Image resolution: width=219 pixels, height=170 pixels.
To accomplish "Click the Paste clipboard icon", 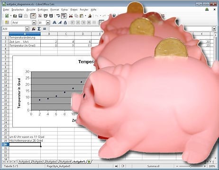I will (82, 16).
